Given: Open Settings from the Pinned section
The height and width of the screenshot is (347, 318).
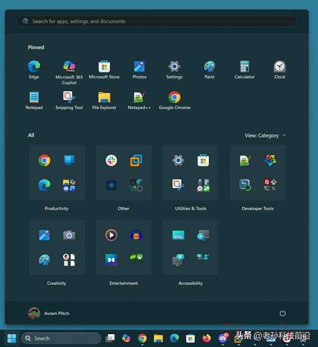Looking at the screenshot, I should point(174,70).
